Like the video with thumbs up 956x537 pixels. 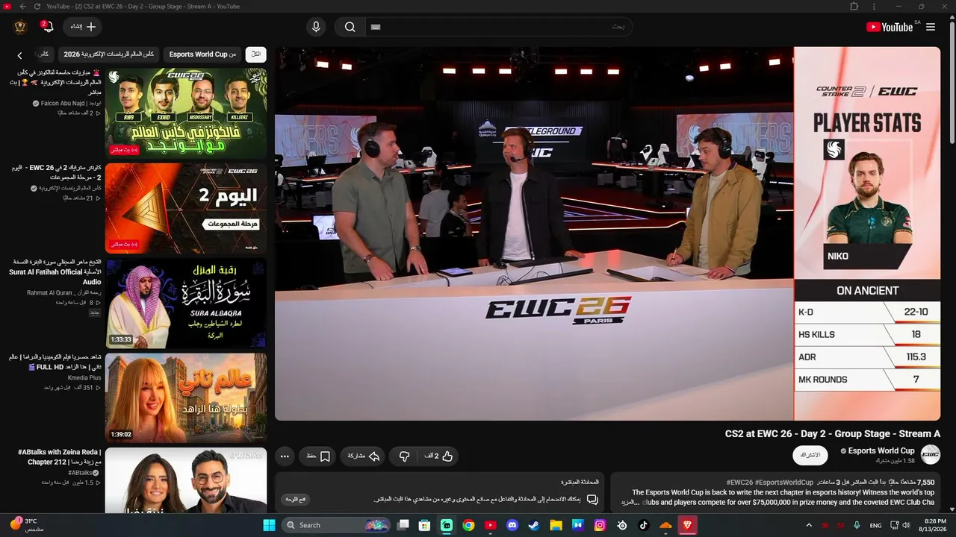[439, 456]
